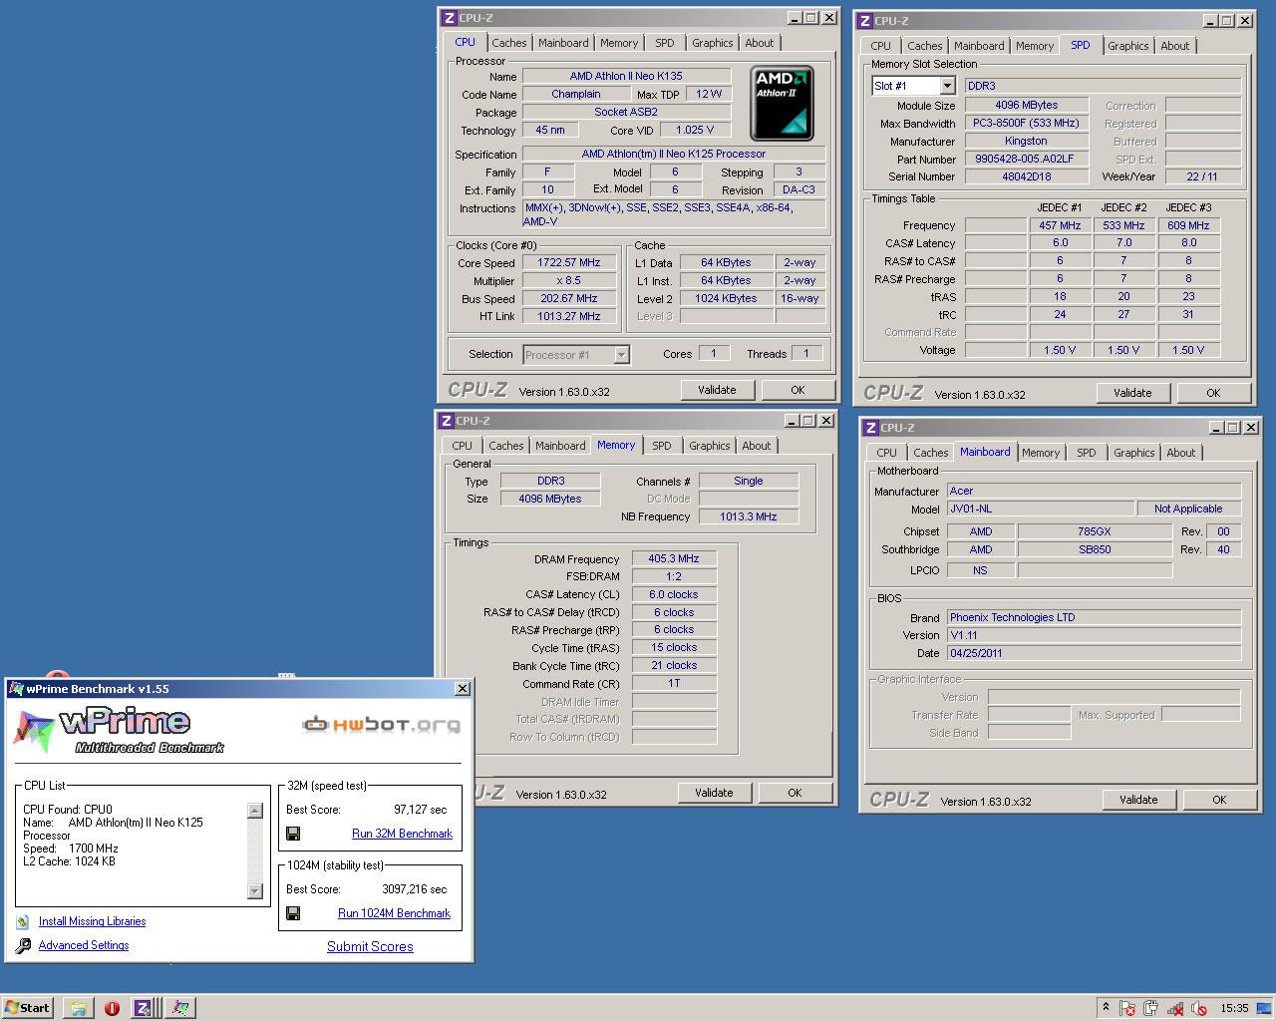Click the Submit Scores link

370,946
